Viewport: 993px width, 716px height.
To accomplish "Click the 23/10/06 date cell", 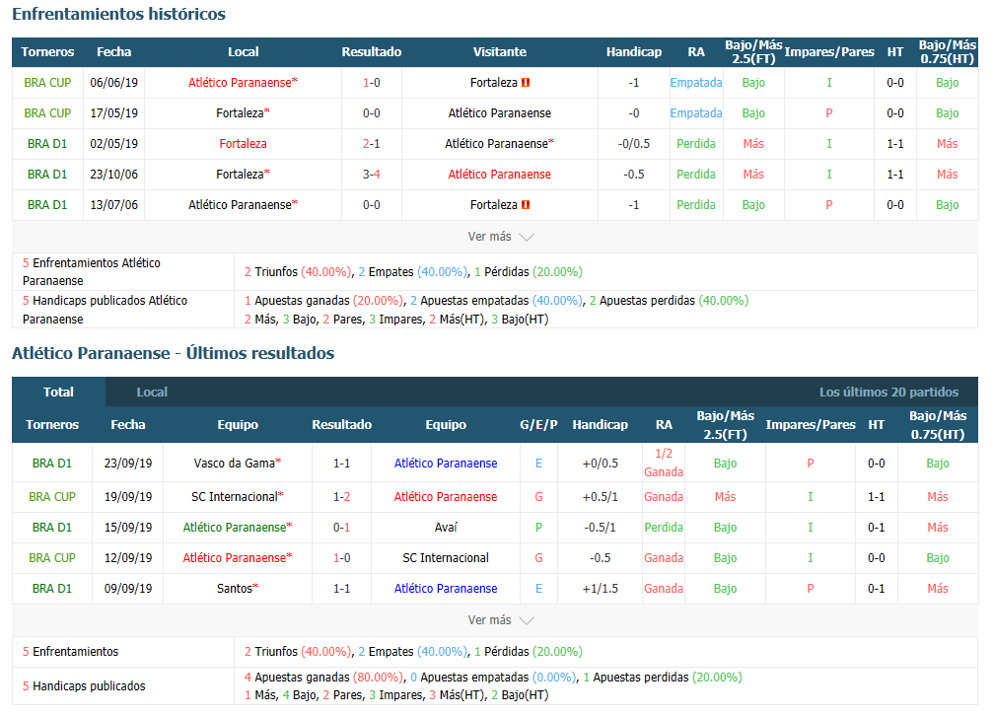I will (114, 175).
